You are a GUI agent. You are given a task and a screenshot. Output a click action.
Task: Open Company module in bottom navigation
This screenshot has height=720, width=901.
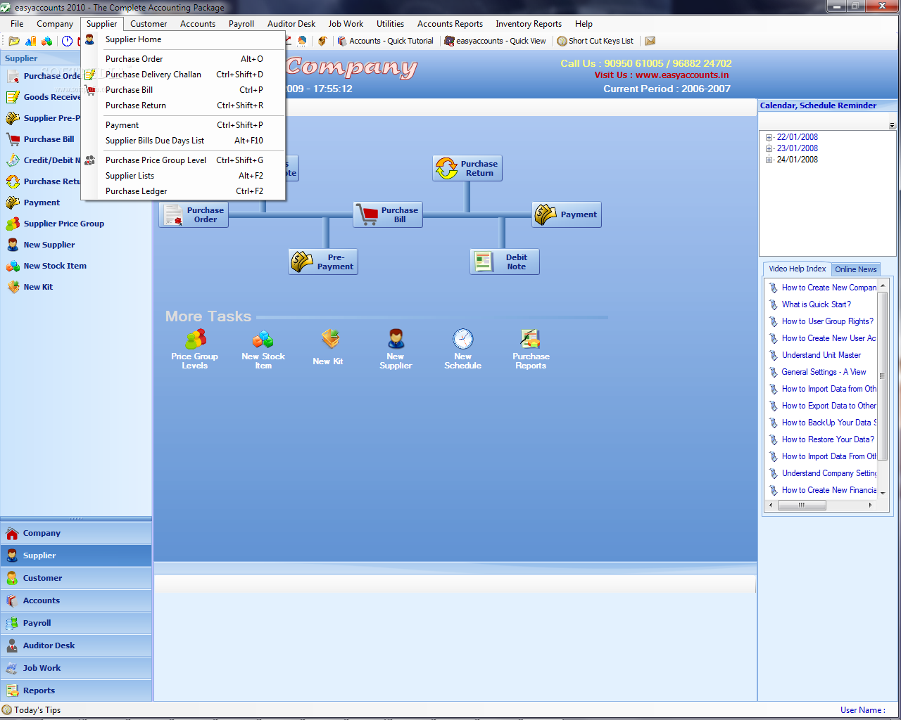(x=76, y=533)
